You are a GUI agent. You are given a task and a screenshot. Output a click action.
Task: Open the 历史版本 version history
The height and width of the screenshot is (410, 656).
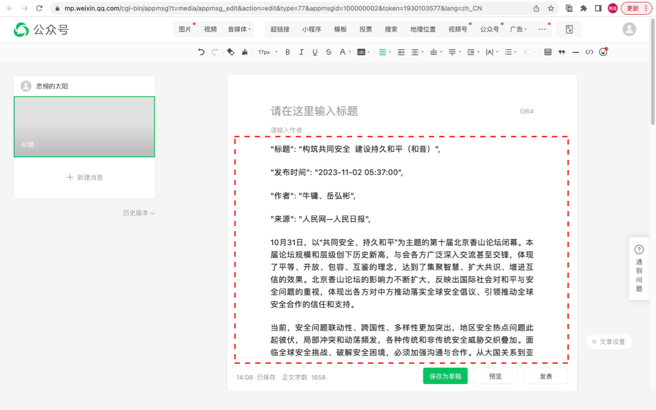click(136, 213)
